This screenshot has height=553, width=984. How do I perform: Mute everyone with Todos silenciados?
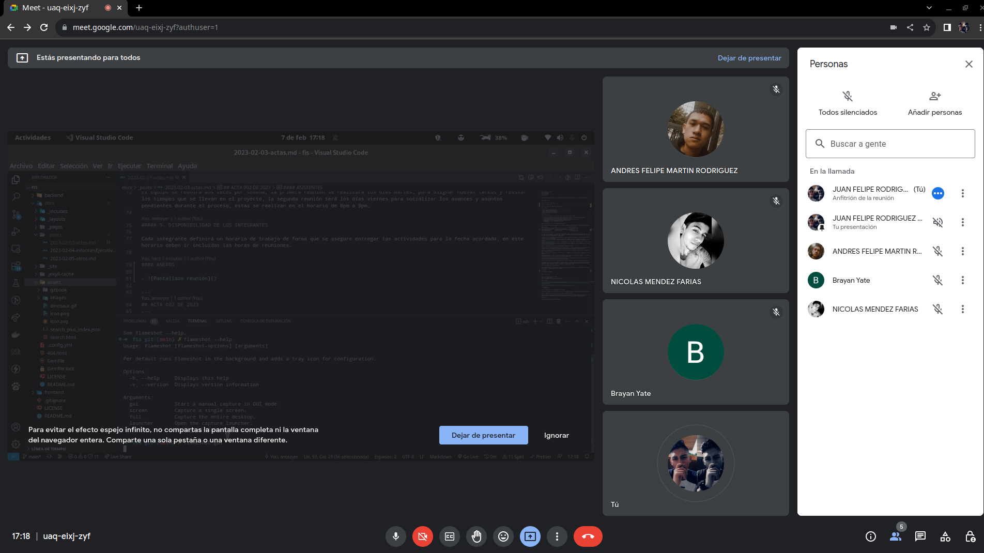pyautogui.click(x=848, y=103)
